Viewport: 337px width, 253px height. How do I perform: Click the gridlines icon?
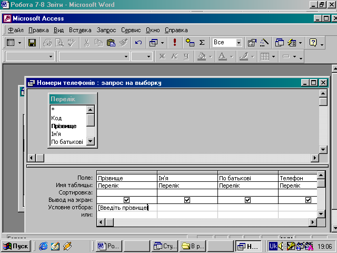264,56
